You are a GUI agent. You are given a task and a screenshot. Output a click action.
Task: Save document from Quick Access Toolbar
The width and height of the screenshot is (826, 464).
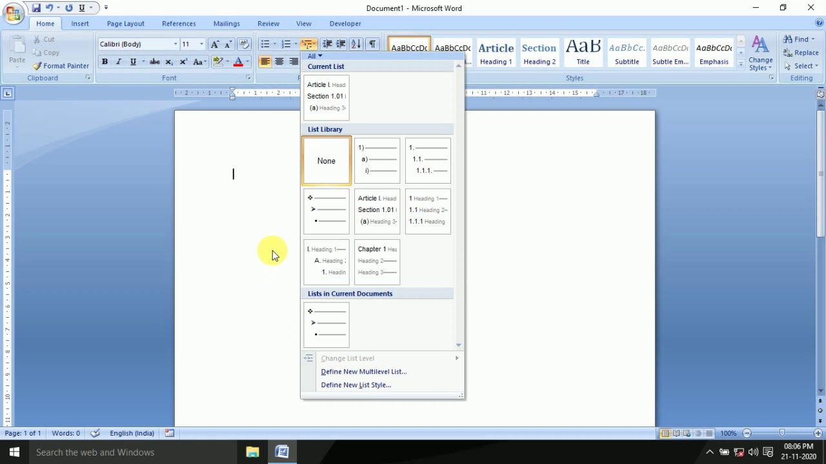point(36,8)
